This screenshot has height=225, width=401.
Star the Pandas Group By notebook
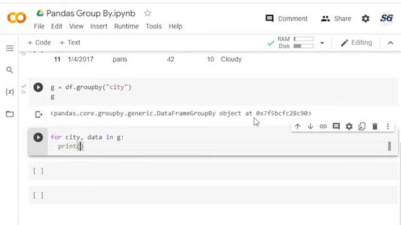pos(148,13)
